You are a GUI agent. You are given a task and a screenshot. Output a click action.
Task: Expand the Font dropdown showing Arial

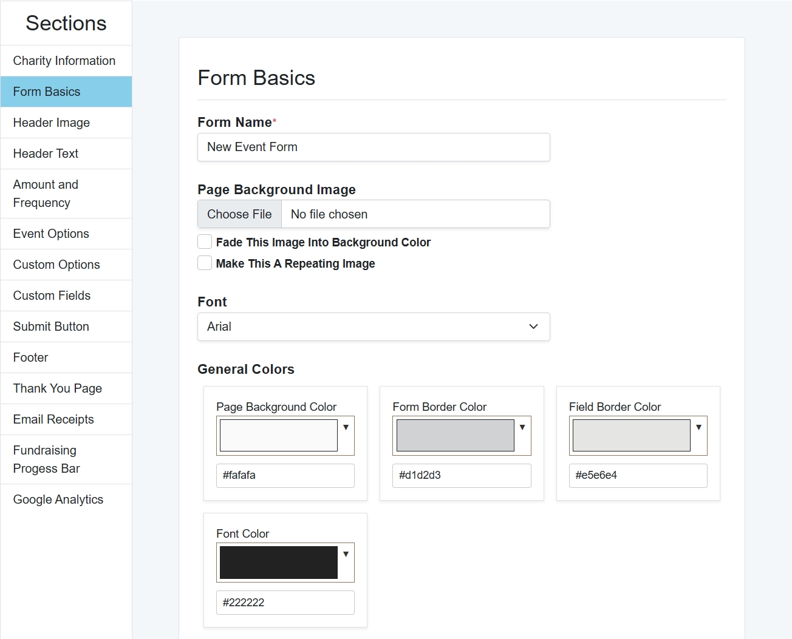[374, 326]
